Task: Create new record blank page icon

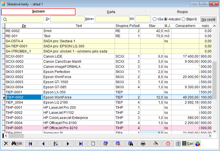Action: [x=93, y=144]
